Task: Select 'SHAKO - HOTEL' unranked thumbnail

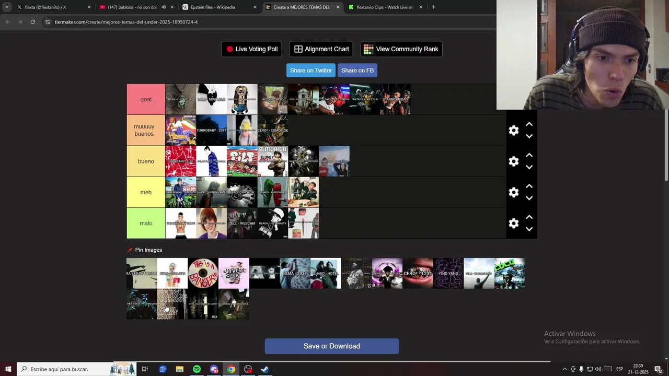Action: pos(326,273)
